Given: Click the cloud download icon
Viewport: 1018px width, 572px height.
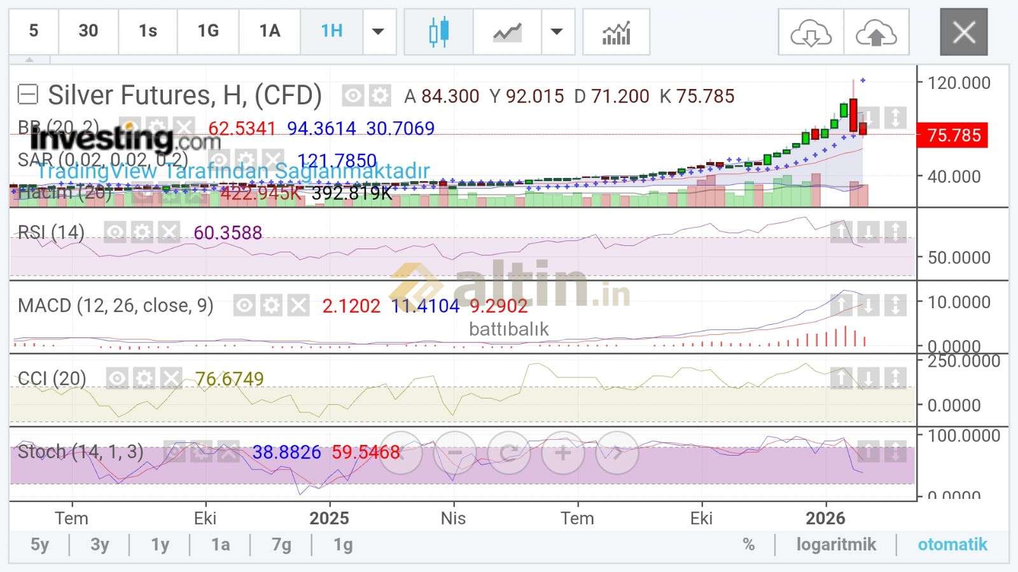Looking at the screenshot, I should point(811,32).
